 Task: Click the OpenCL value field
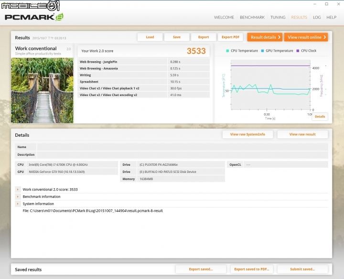(x=286, y=164)
